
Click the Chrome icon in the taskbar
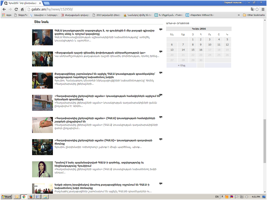tap(24, 196)
